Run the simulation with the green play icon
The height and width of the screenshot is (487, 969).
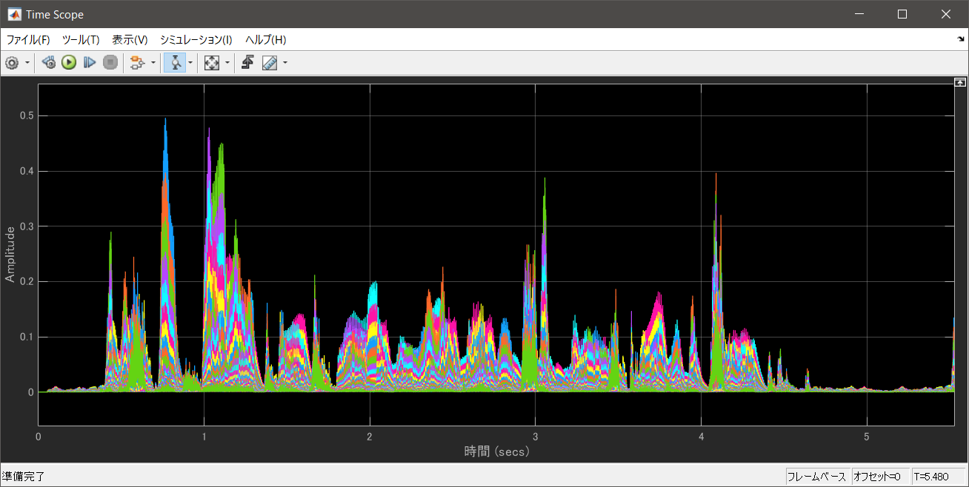coord(68,62)
